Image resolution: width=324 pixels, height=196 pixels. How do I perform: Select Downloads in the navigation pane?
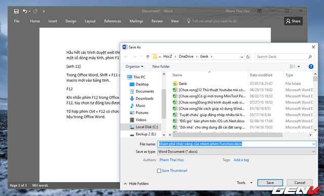tap(142, 98)
